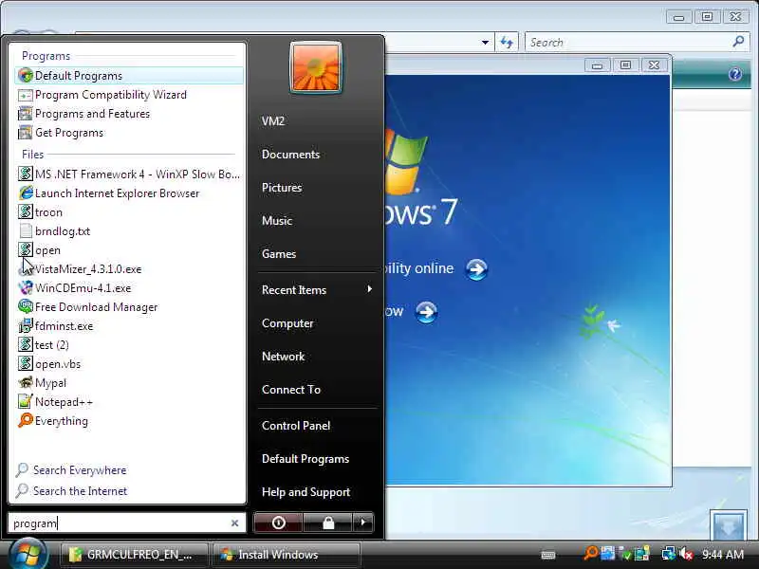
Task: Launch Mypal browser
Action: click(x=129, y=383)
